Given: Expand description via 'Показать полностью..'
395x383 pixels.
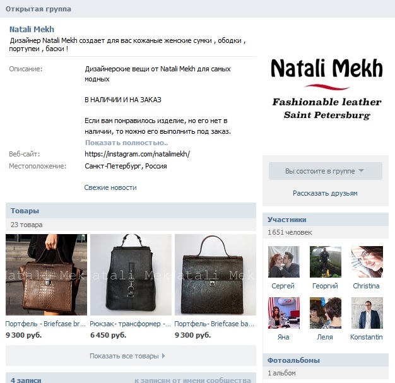Looking at the screenshot, I should pyautogui.click(x=126, y=143).
